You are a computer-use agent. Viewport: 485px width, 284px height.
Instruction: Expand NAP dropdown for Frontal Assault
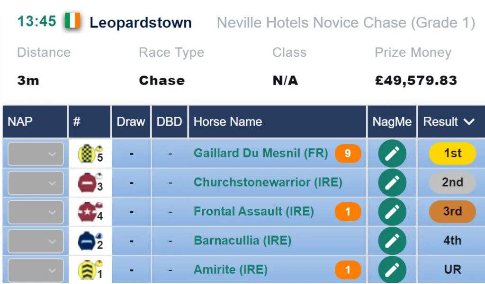[x=36, y=212]
